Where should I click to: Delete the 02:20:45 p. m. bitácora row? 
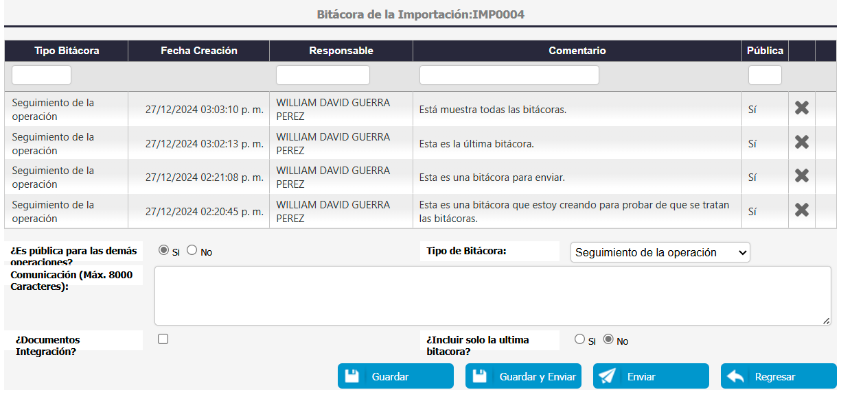pyautogui.click(x=801, y=210)
